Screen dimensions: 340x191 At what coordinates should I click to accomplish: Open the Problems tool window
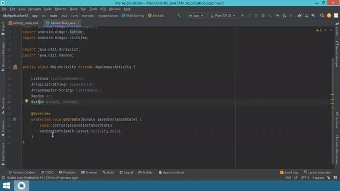(67, 172)
